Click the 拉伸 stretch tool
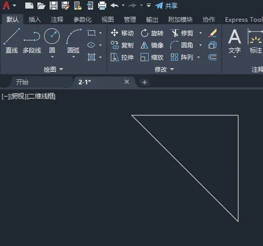This screenshot has height=246, width=263. [122, 57]
